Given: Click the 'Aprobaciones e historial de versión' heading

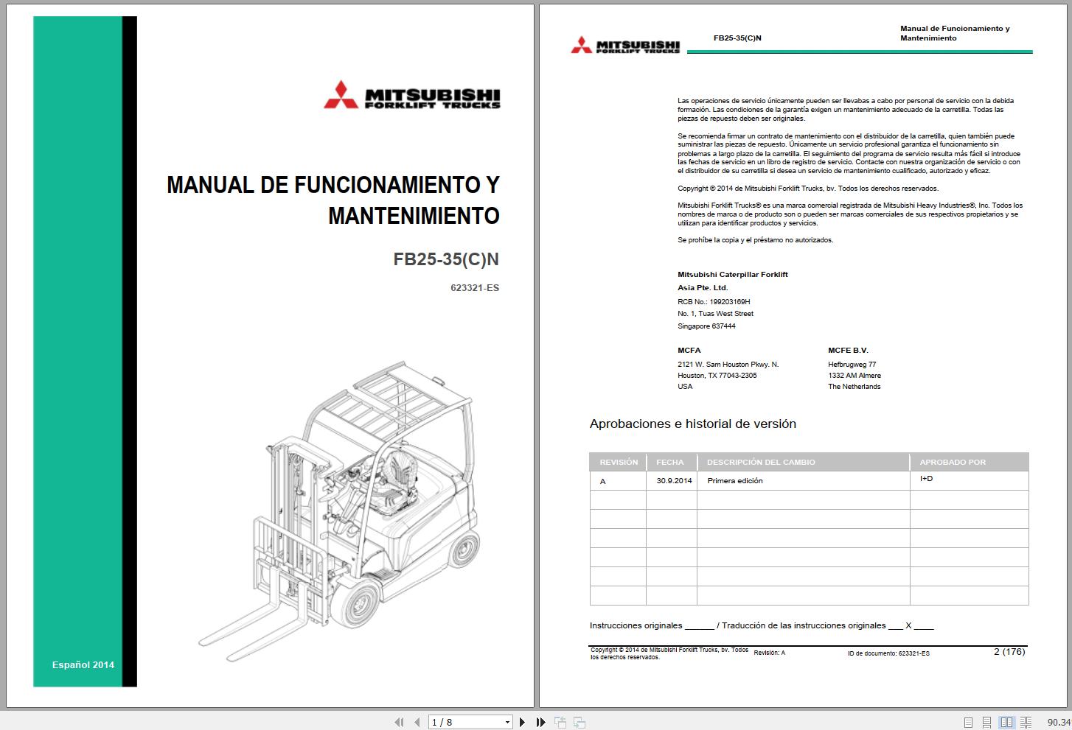Looking at the screenshot, I should coord(693,424).
